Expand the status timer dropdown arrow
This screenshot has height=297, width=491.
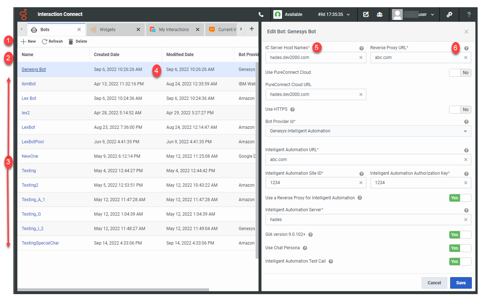point(348,14)
